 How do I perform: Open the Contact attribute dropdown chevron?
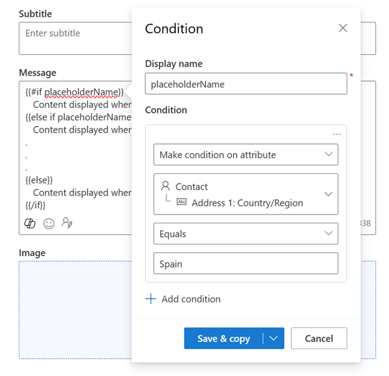(x=329, y=195)
